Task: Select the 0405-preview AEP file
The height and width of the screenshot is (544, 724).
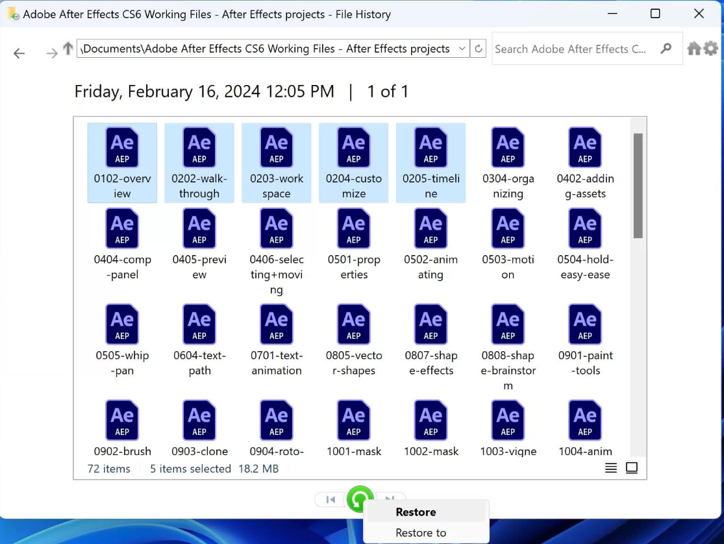Action: pyautogui.click(x=199, y=244)
